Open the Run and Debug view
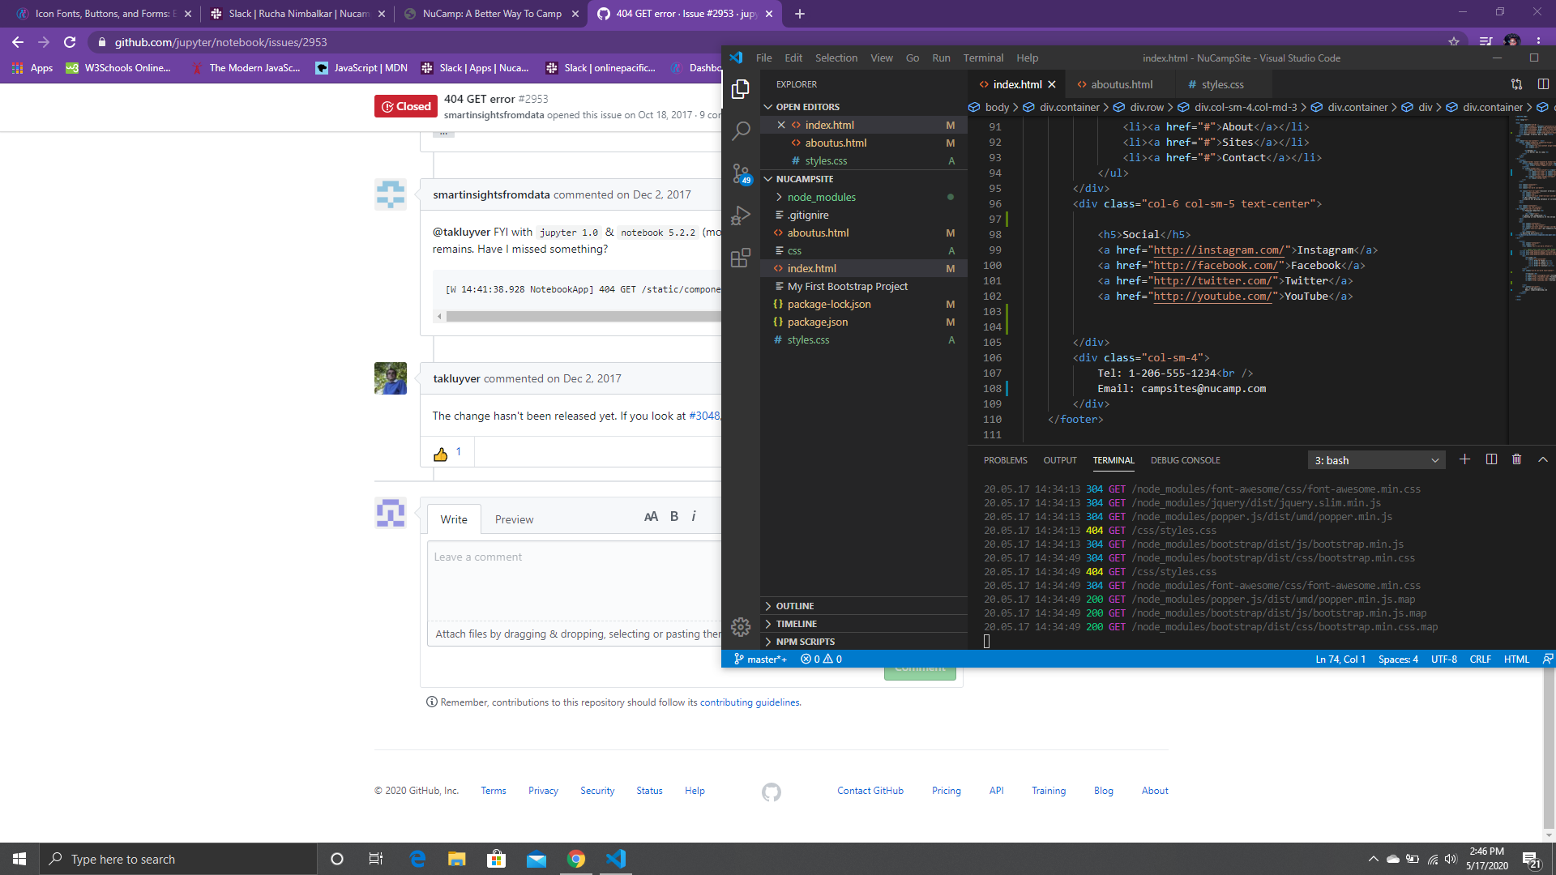Viewport: 1556px width, 875px height. [740, 216]
